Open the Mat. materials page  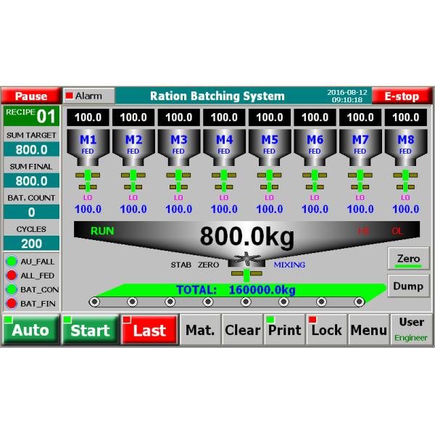coord(200,330)
